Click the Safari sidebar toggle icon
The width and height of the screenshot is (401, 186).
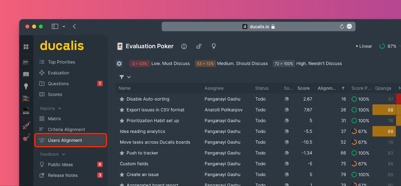click(x=55, y=26)
